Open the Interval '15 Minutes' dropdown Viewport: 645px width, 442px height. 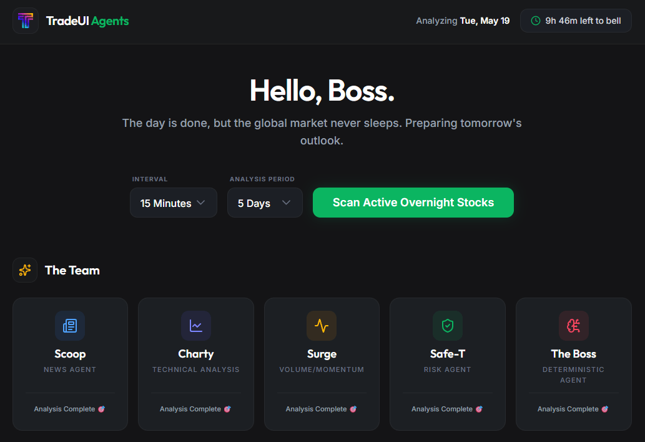click(x=173, y=203)
